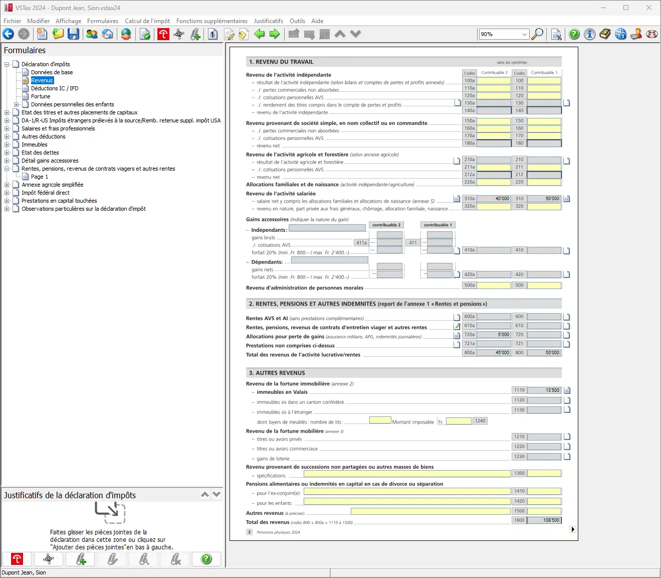Add attachment with paperclip plus button in bottom panel
This screenshot has height=578, width=661.
click(x=81, y=559)
